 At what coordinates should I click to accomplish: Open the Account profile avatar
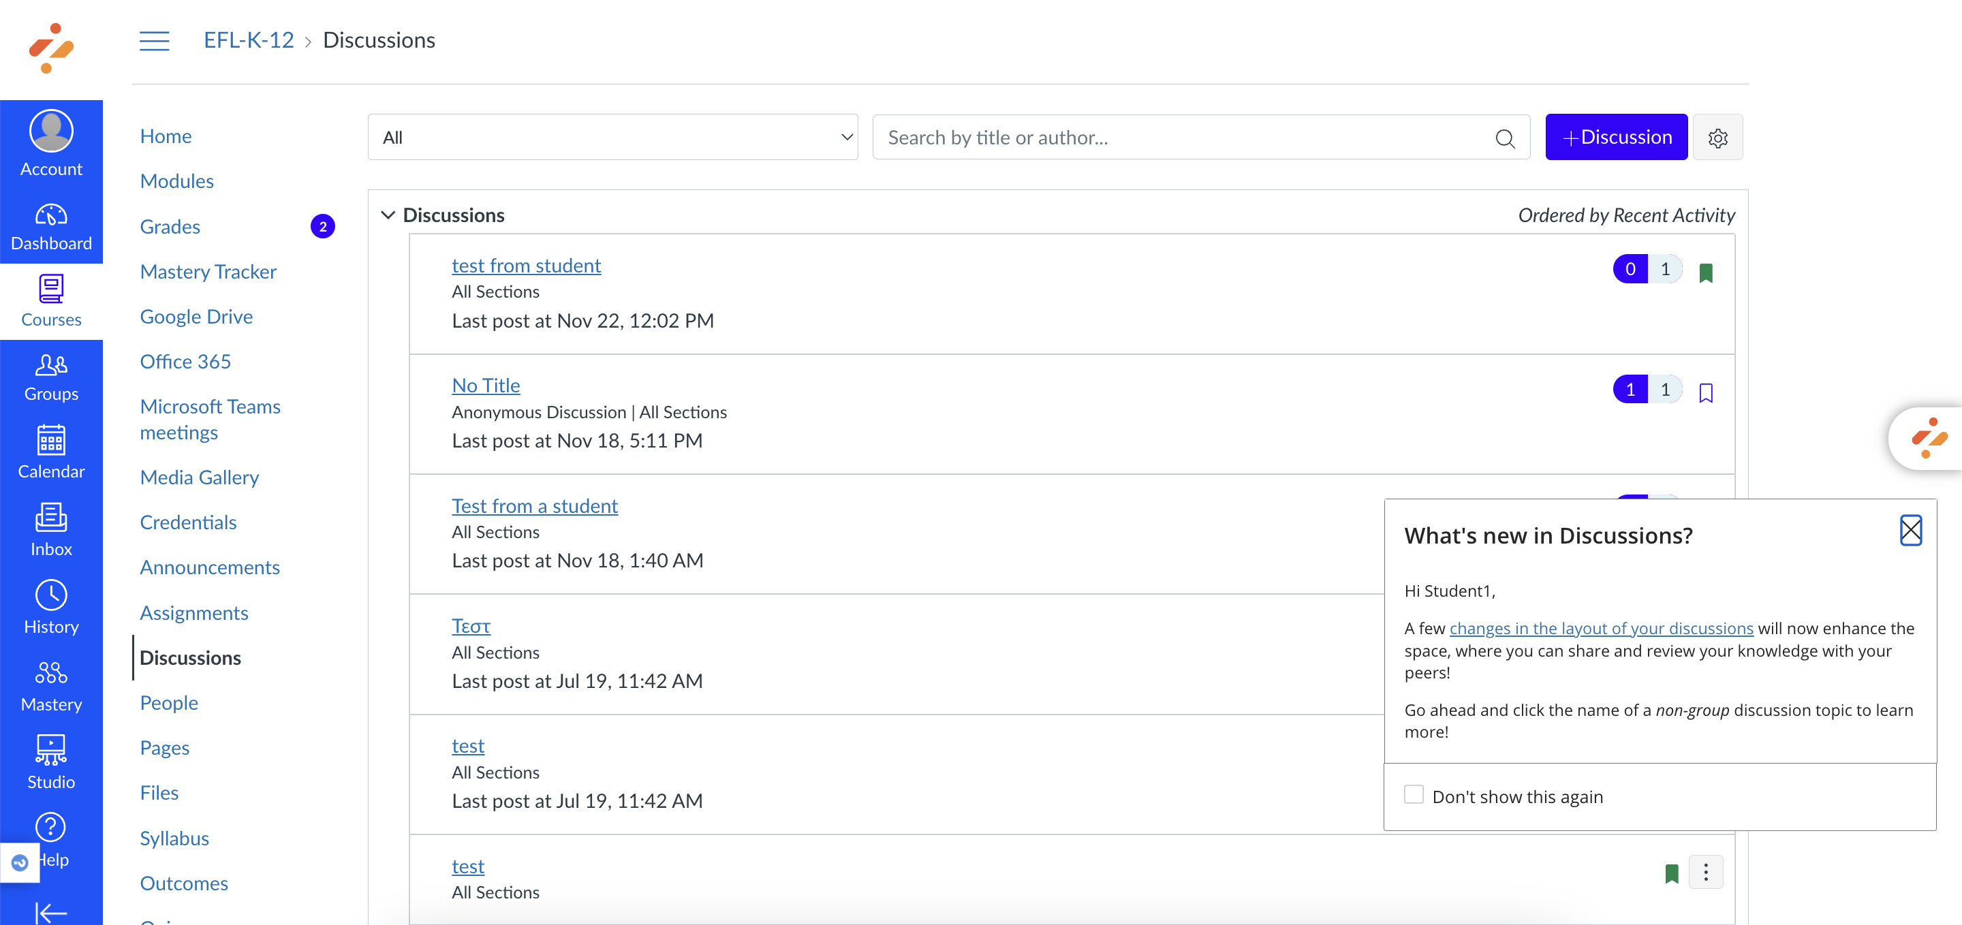coord(51,131)
